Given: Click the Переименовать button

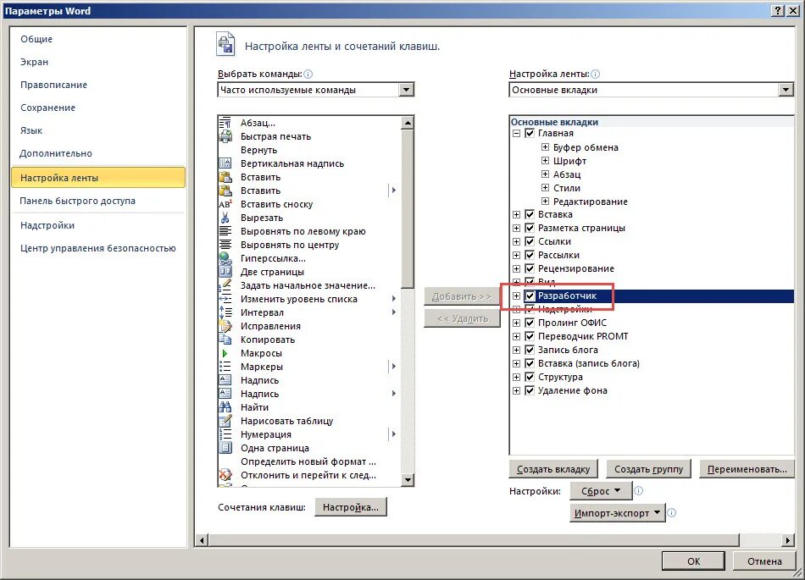Looking at the screenshot, I should click(747, 469).
